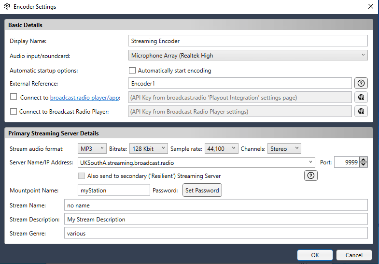Image resolution: width=379 pixels, height=264 pixels.
Task: Open the Audio input/soundcard dropdown
Action: point(248,56)
